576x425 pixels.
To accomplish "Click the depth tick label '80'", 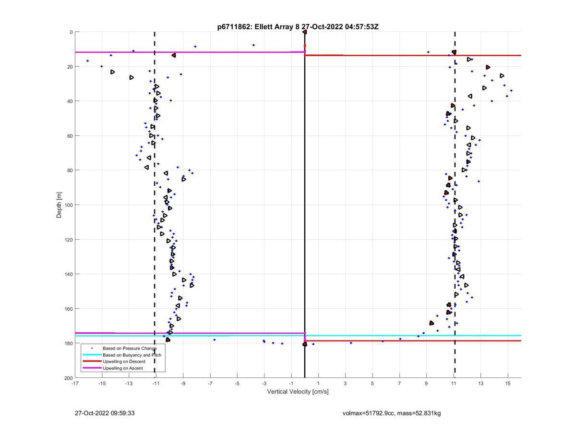I will coord(70,170).
